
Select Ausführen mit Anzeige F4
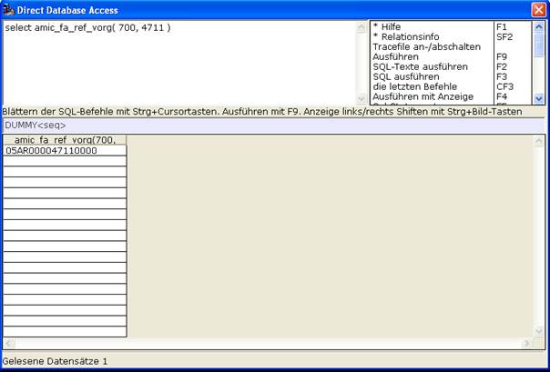click(451, 96)
